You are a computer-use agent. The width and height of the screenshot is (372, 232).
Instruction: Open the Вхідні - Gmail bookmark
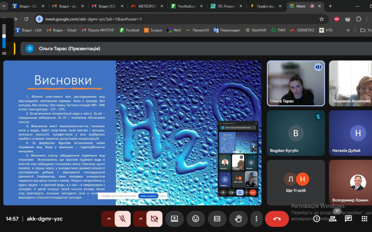[62, 30]
